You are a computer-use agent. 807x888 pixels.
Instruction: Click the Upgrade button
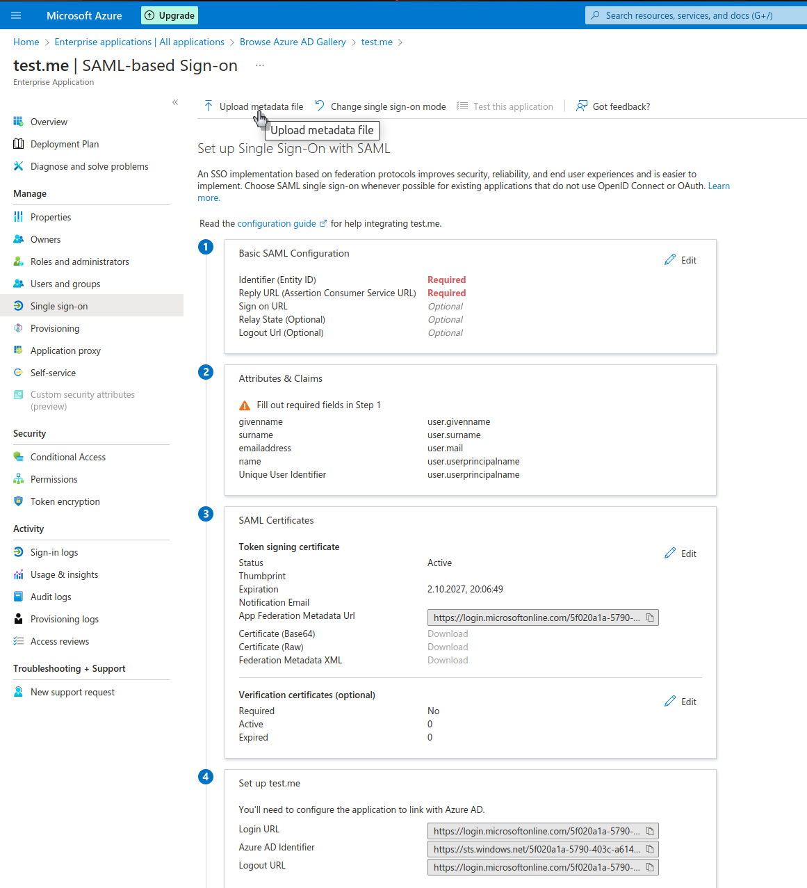click(170, 15)
